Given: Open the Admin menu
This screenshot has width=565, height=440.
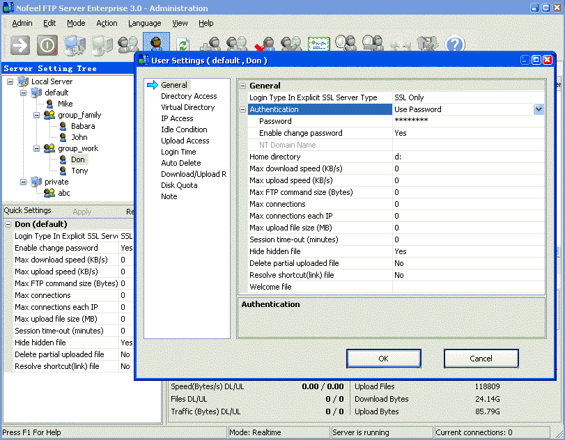Looking at the screenshot, I should [22, 23].
